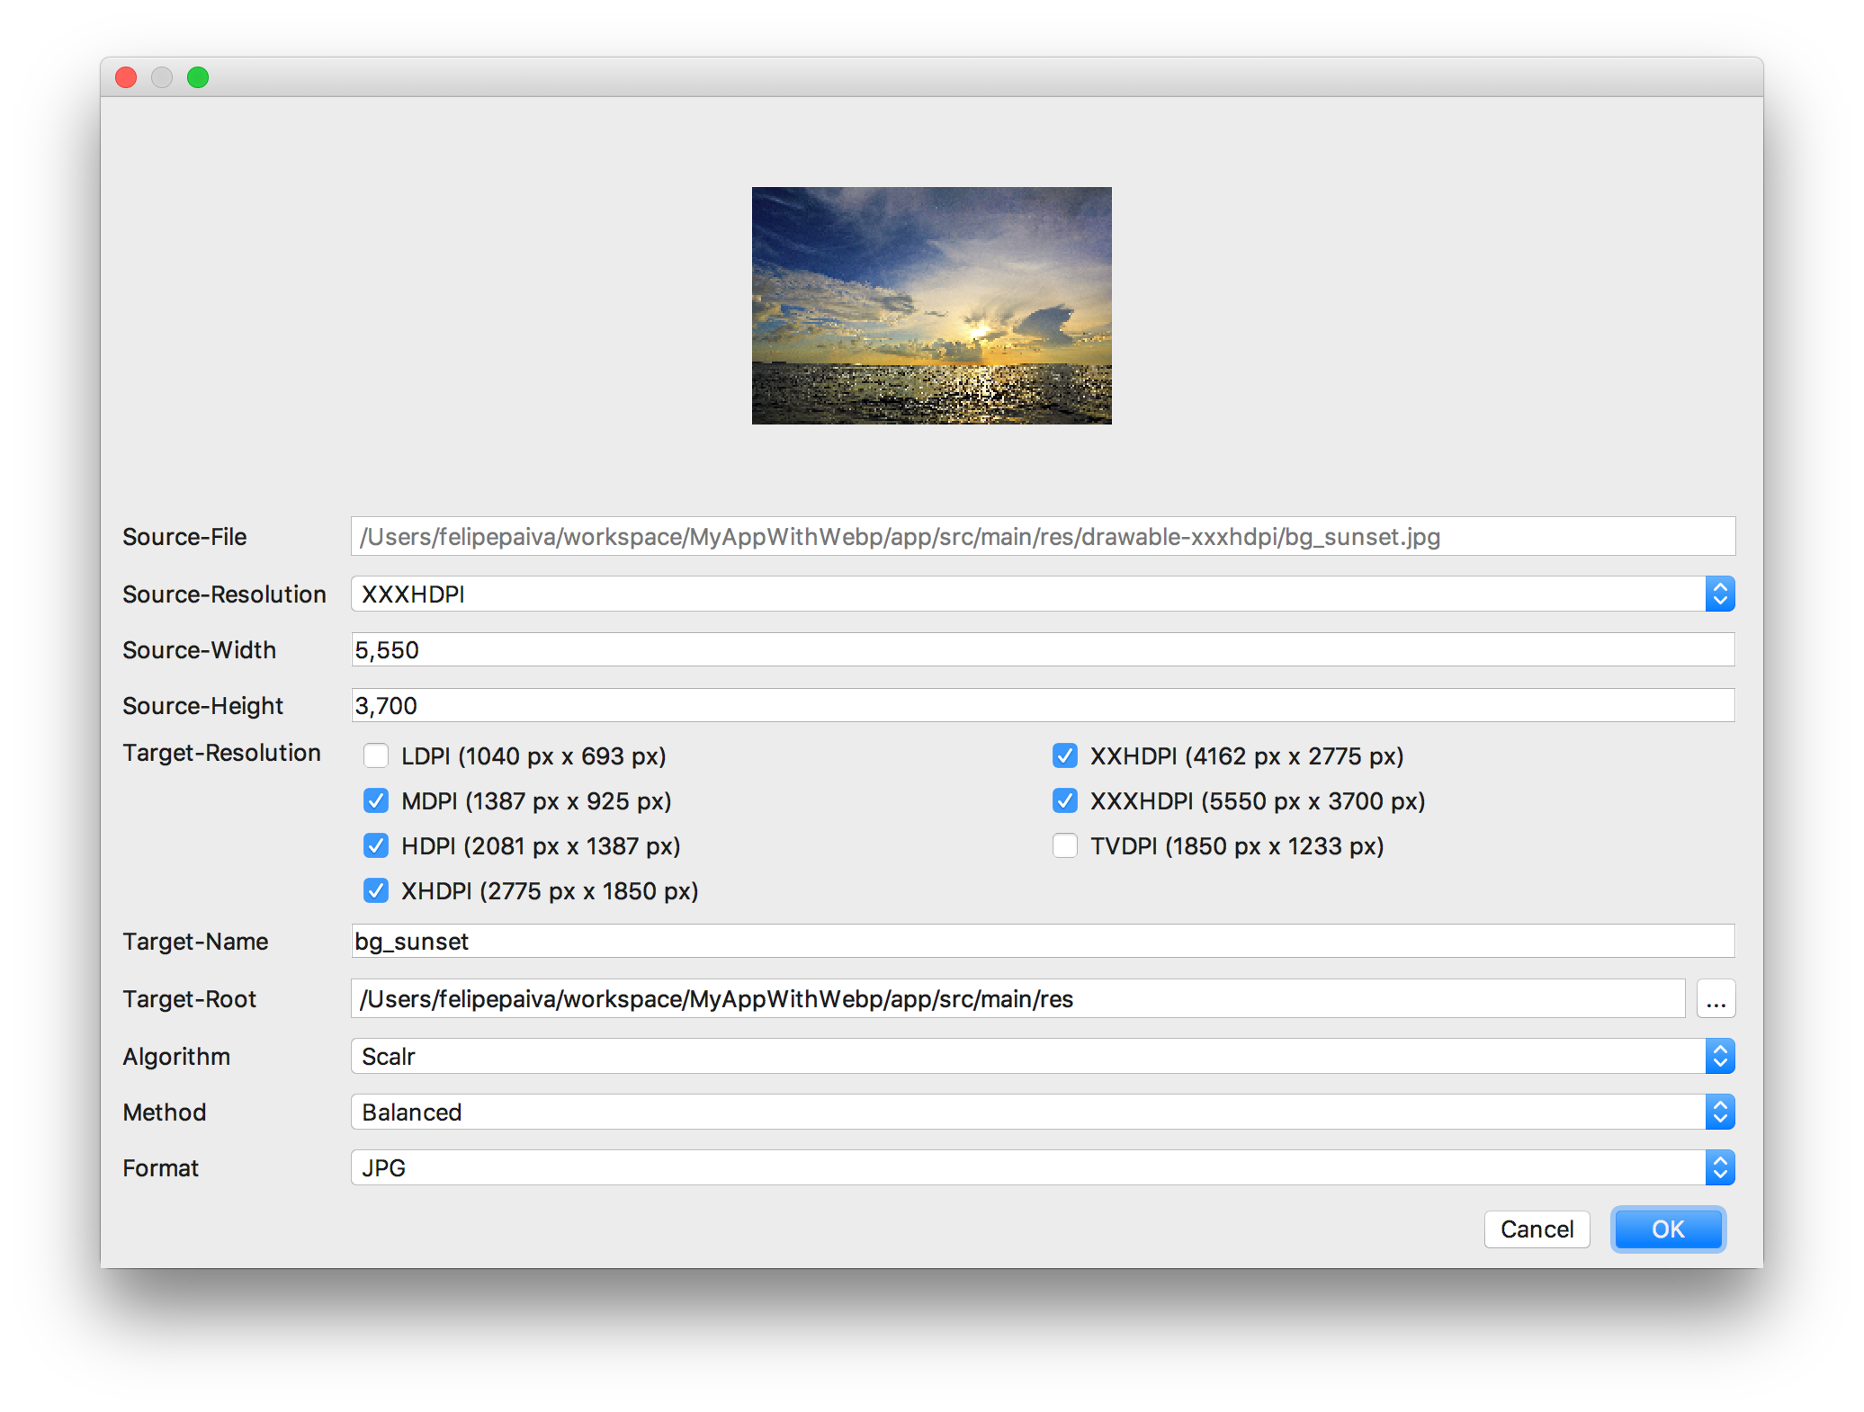The width and height of the screenshot is (1864, 1412).
Task: Uncheck the XXXHDPI target resolution
Action: [x=1065, y=800]
